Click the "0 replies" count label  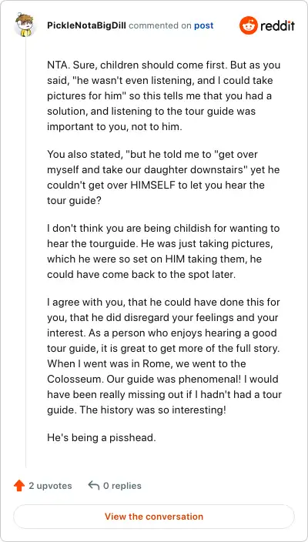(122, 486)
